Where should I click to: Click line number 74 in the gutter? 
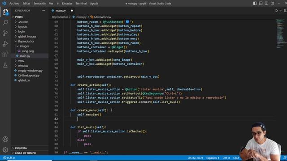pos(56,85)
